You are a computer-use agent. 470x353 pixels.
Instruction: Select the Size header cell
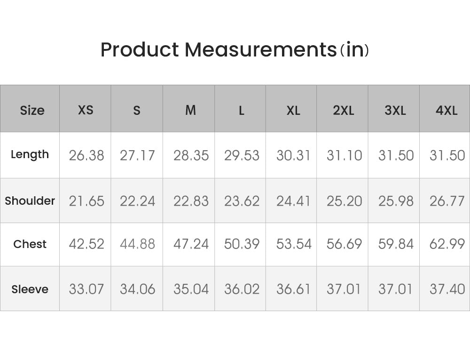(32, 110)
